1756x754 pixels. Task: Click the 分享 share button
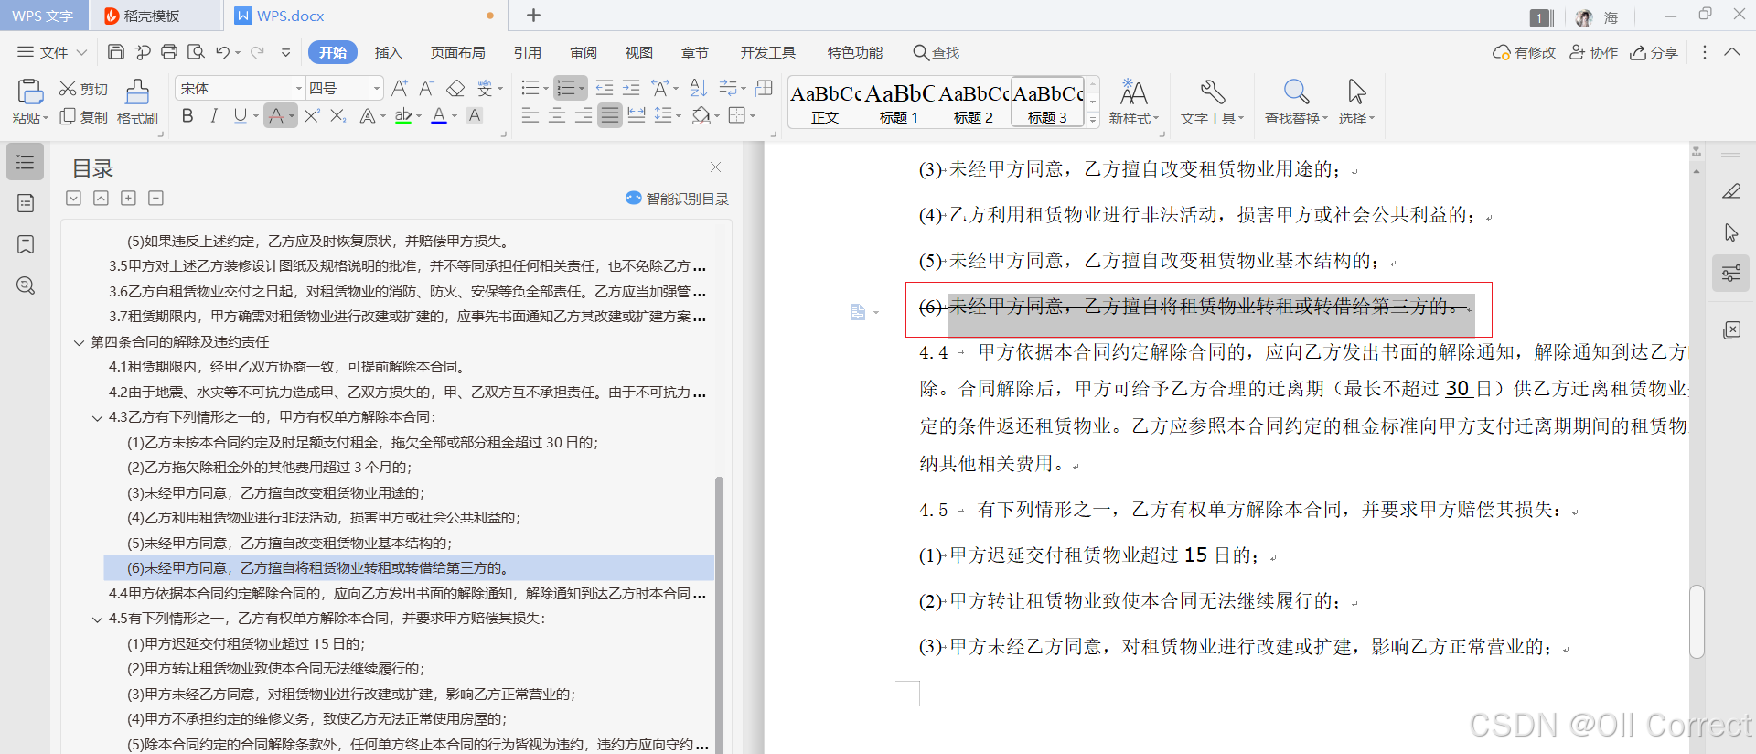(x=1654, y=52)
